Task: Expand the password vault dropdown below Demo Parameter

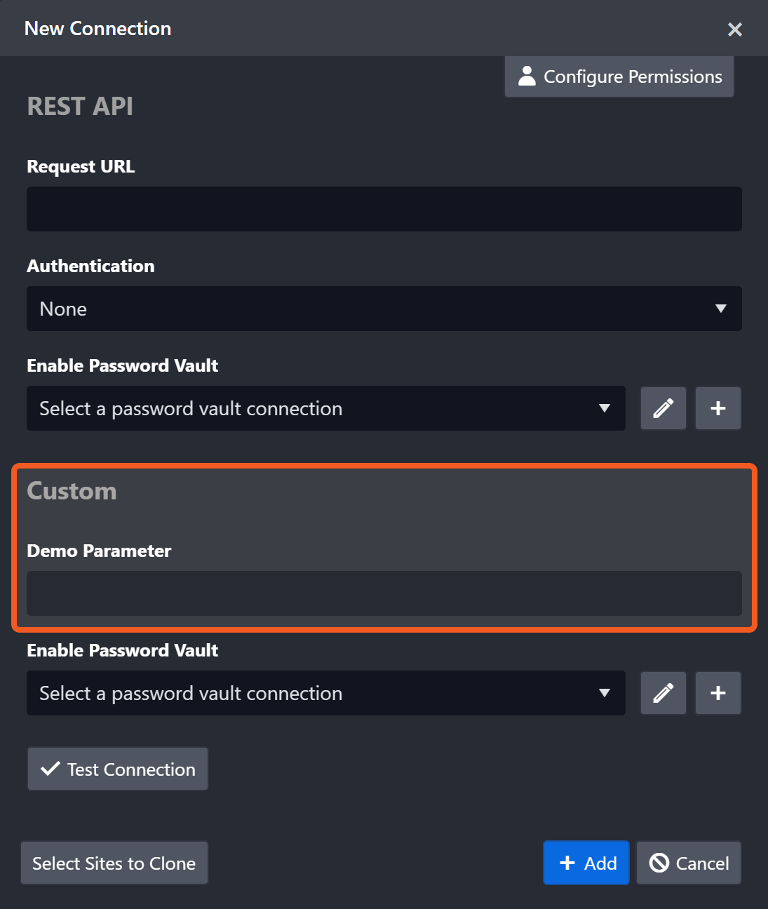Action: click(x=325, y=693)
